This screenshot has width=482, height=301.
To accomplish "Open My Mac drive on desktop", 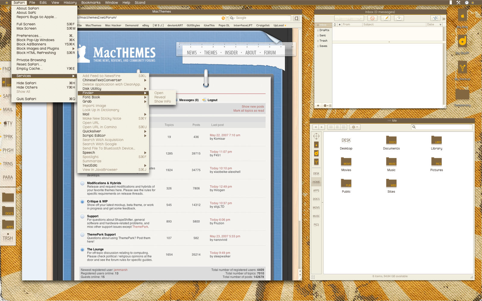I will [x=462, y=19].
